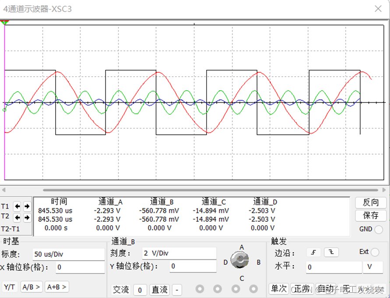Image resolution: width=390 pixels, height=298 pixels.
Task: Click the minus coupling button
Action: coord(177,290)
